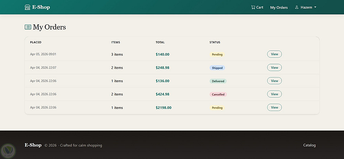Viewport: 344px width, 159px height.
Task: Click the shopping cart icon
Action: [x=253, y=7]
